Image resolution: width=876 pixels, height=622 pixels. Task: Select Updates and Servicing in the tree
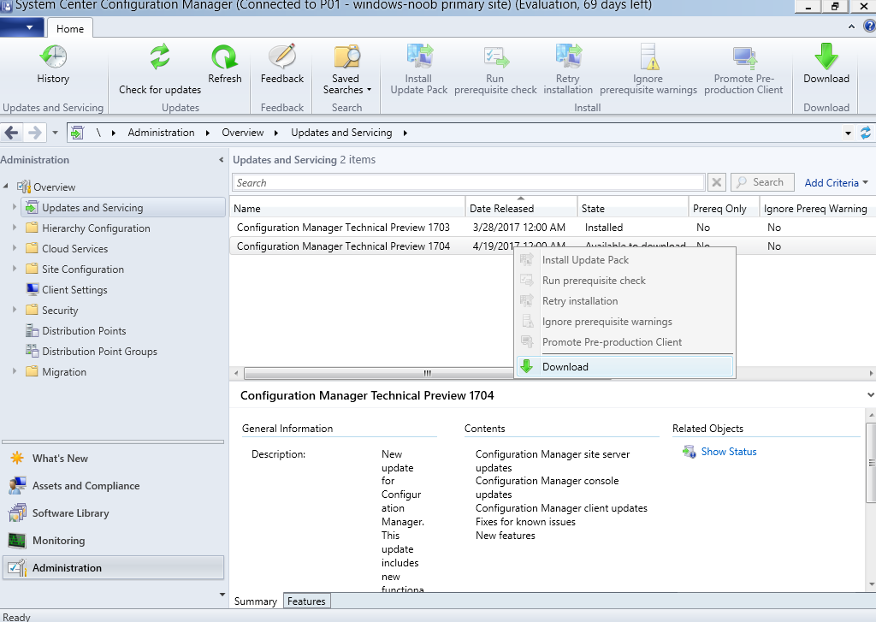tap(123, 207)
